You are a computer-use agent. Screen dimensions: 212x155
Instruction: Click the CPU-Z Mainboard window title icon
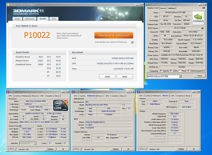(73, 92)
